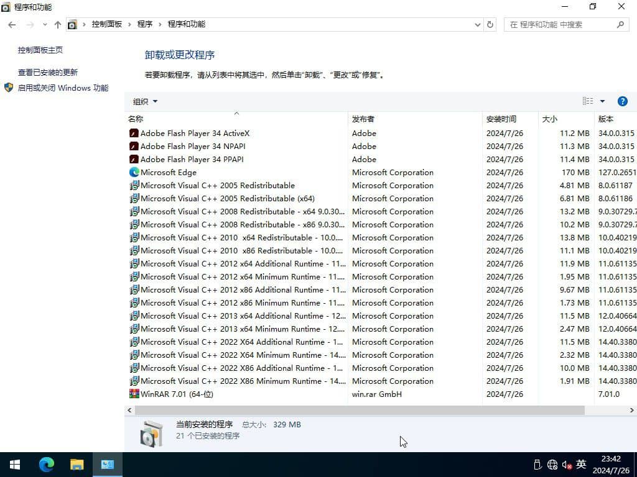Open 查看已安装的更新 in the sidebar
Viewport: 637px width, 477px height.
(x=47, y=72)
